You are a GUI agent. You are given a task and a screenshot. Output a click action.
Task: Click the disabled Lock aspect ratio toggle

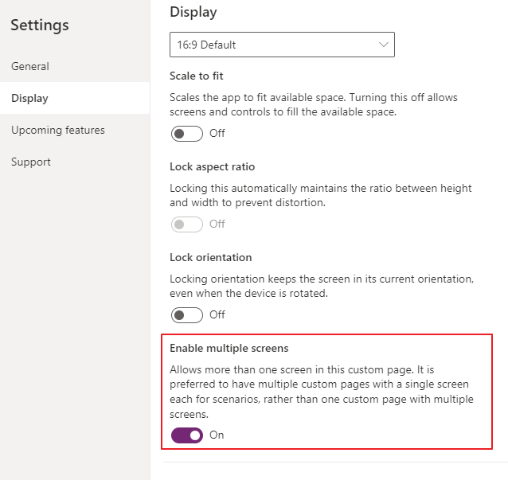187,224
